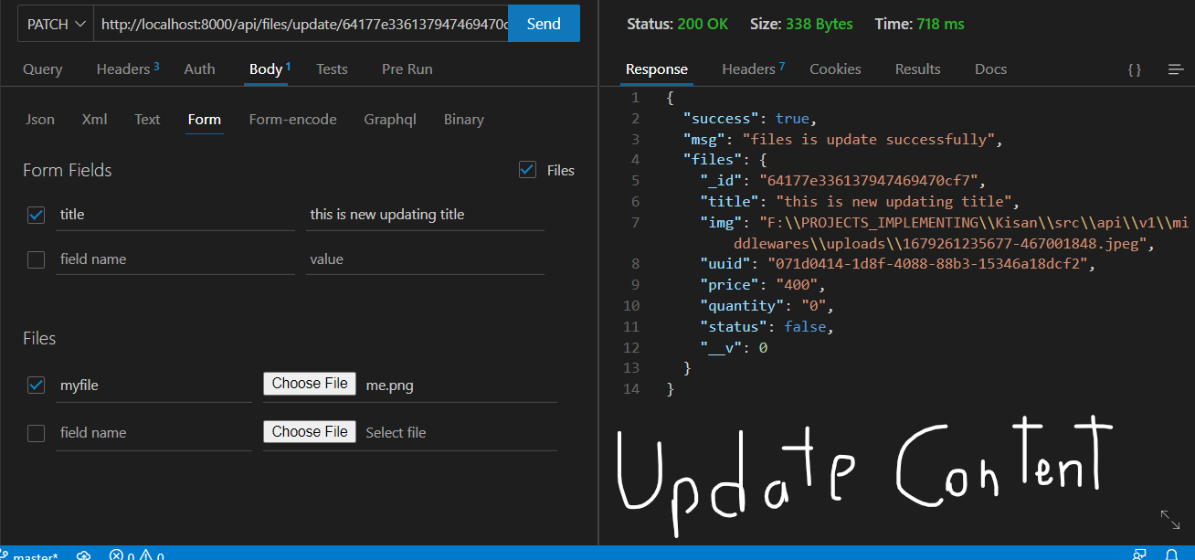Click the 'Select file' placeholder text

click(396, 433)
